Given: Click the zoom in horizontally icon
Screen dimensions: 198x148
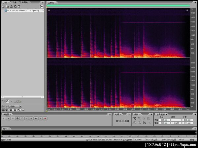Looking at the screenshot, I should point(135,118).
